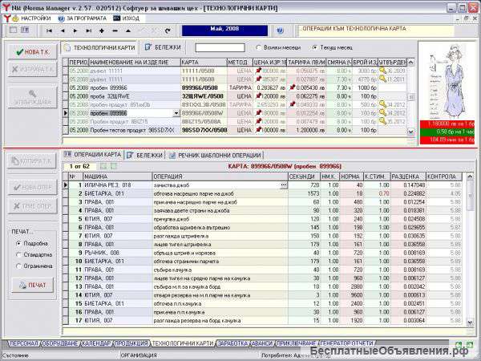Image resolution: width=481 pixels, height=361 pixels.
Task: Click cell 32ШRWE/0508 in КАРТА column
Action: [x=204, y=96]
